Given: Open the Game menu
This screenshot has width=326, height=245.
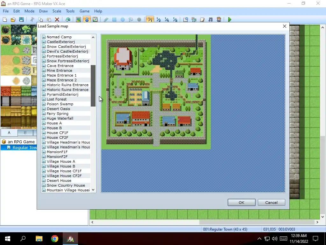Looking at the screenshot, I should point(84,11).
